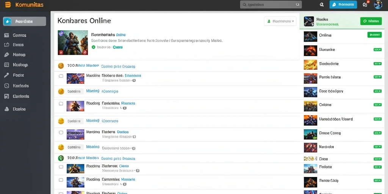Click the gold coin icon in the 730 Mardes row
The height and width of the screenshot is (194, 388).
tap(61, 66)
